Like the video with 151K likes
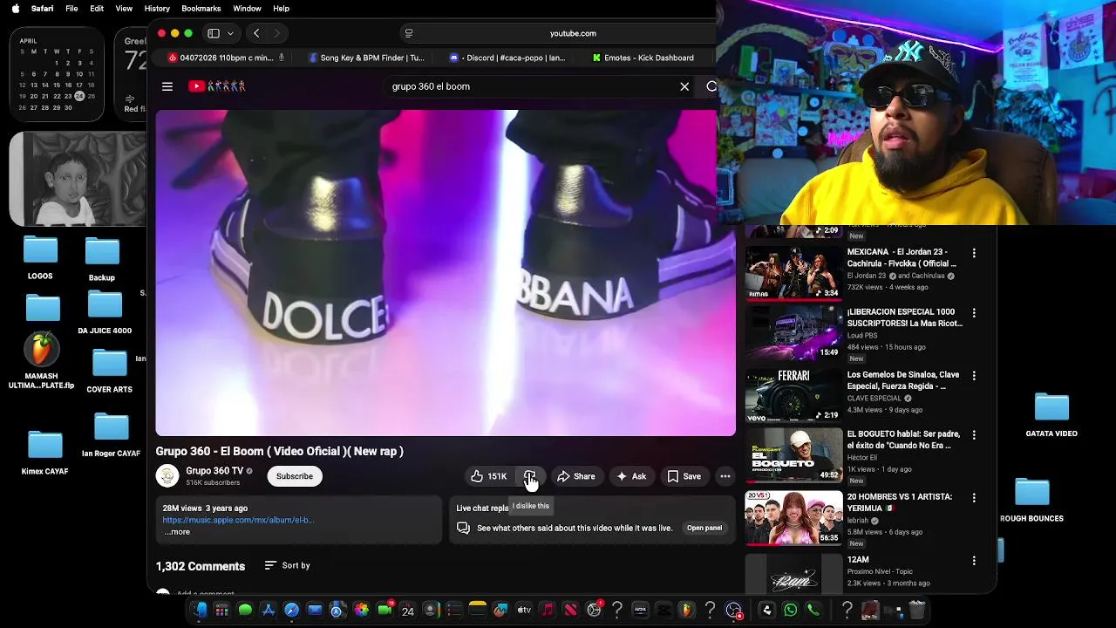Viewport: 1116px width, 628px height. tap(488, 476)
